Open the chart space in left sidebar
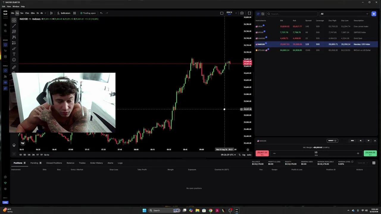This screenshot has height=214, width=381. coord(5,45)
